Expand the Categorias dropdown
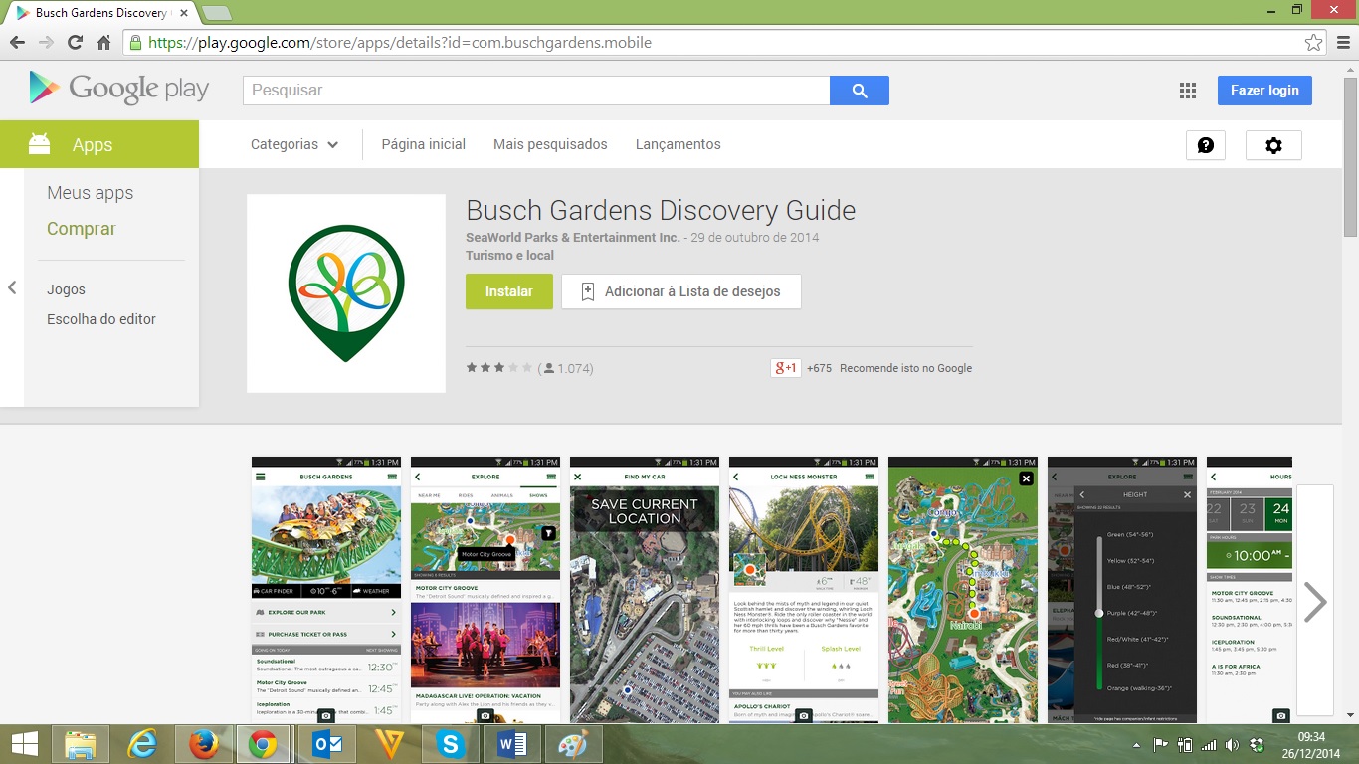The height and width of the screenshot is (764, 1359). 294,144
